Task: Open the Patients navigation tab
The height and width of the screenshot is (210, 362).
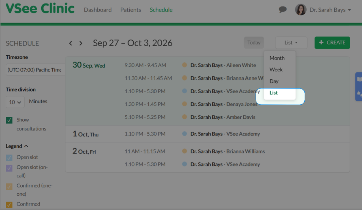Action: [131, 10]
